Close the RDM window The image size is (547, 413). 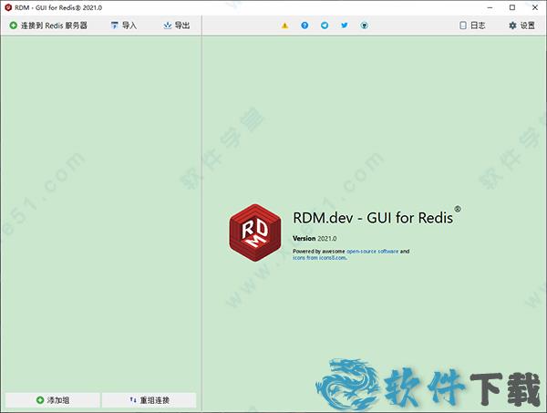click(x=536, y=7)
